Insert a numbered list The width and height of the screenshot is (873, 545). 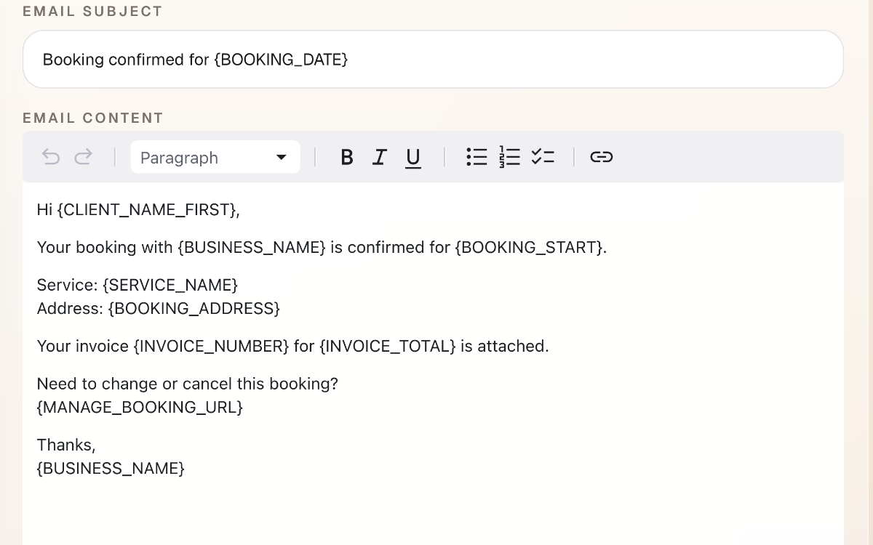tap(509, 157)
